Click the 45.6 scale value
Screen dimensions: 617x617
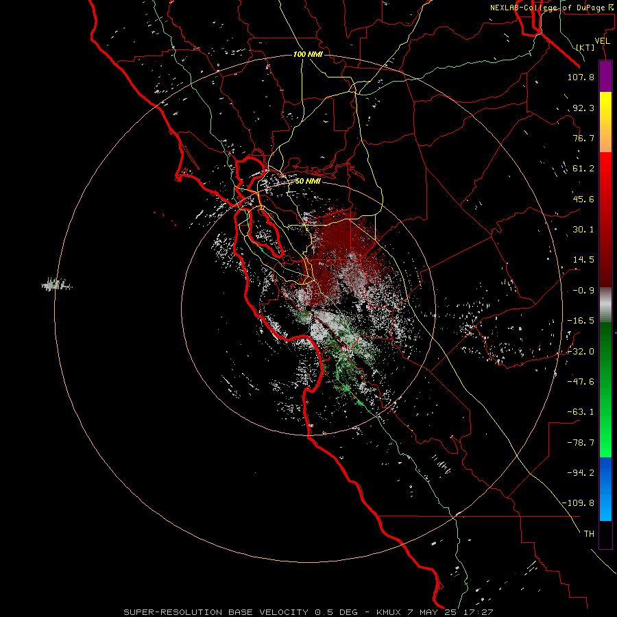tap(583, 199)
